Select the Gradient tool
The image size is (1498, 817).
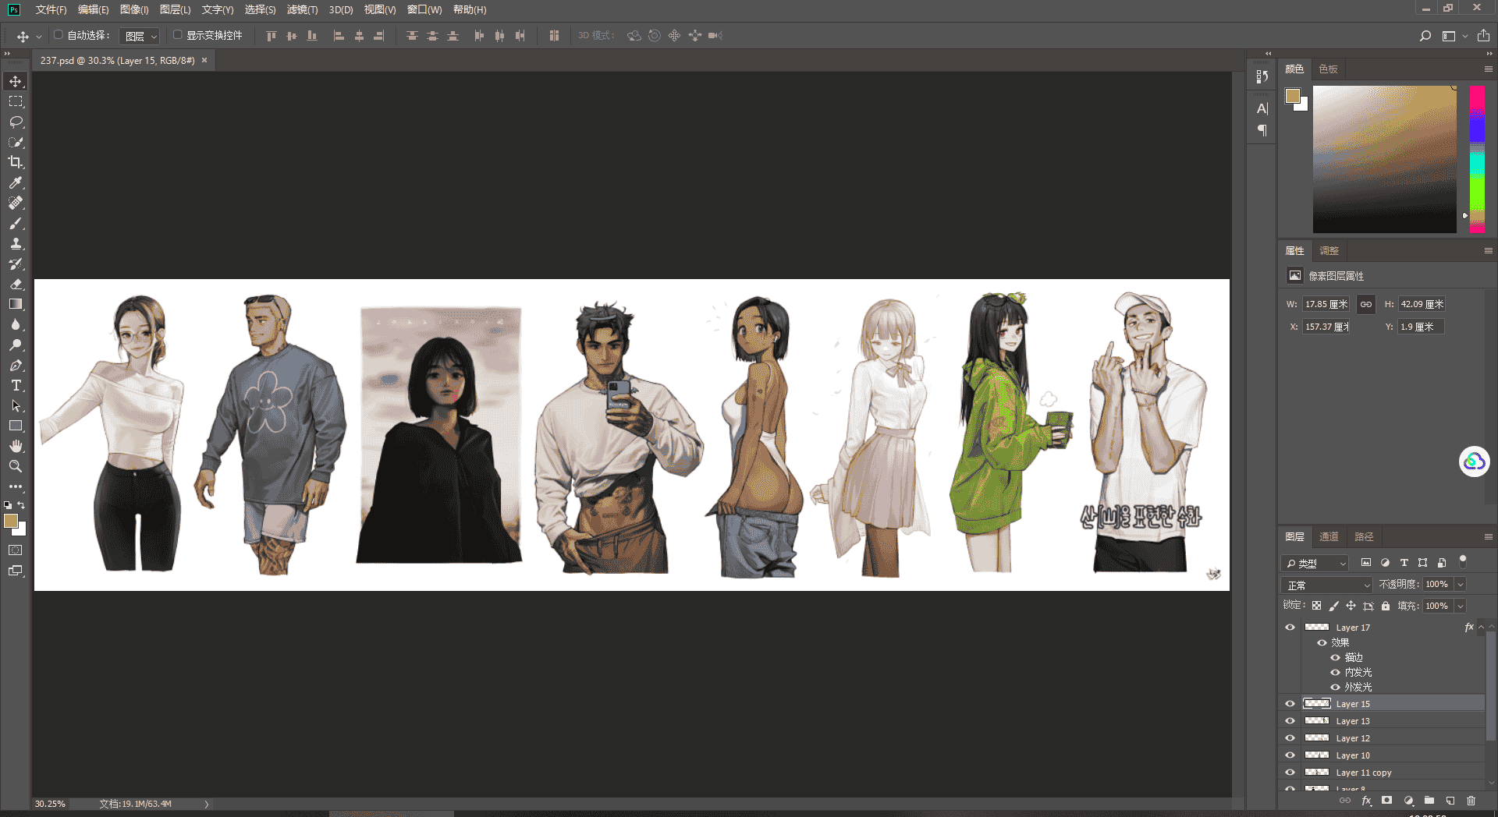16,305
